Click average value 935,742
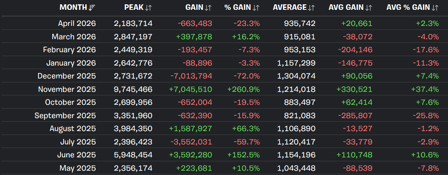Image resolution: width=448 pixels, height=175 pixels. (x=300, y=24)
